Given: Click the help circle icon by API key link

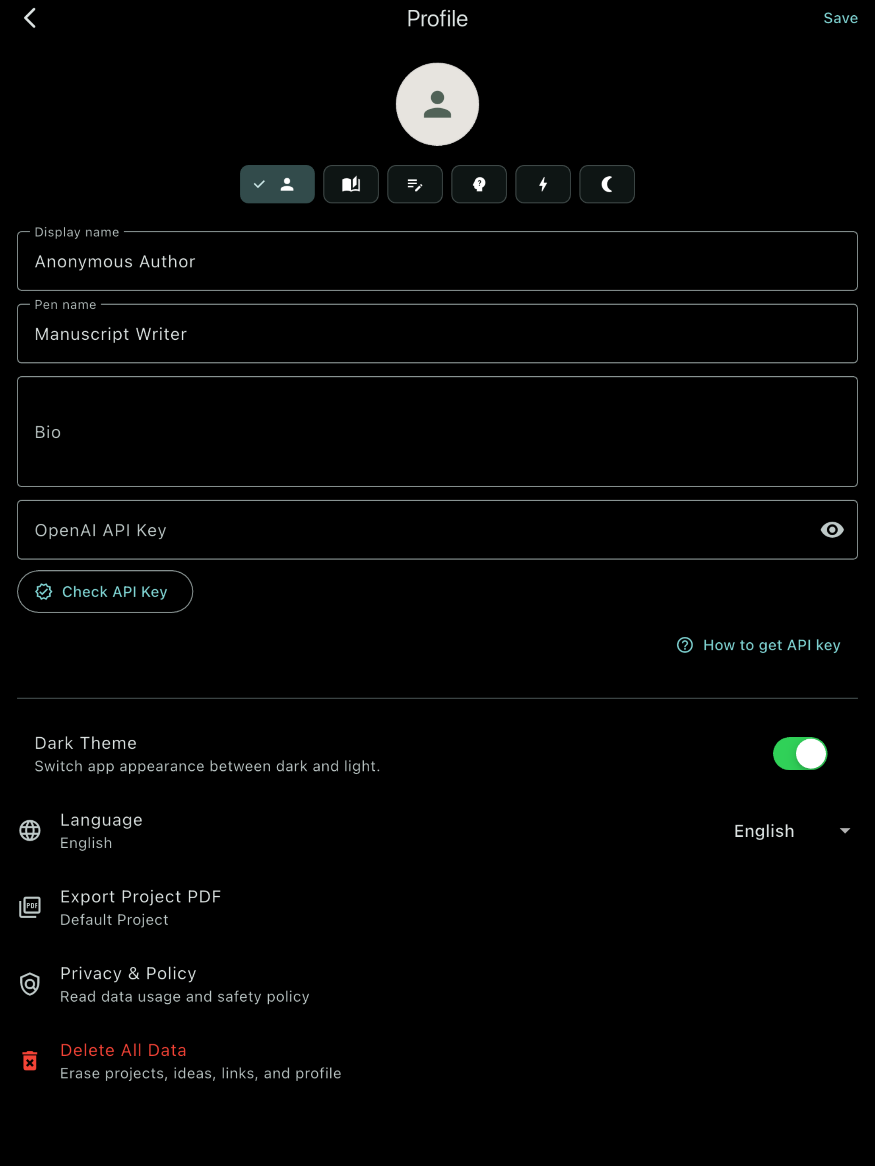Looking at the screenshot, I should [685, 645].
